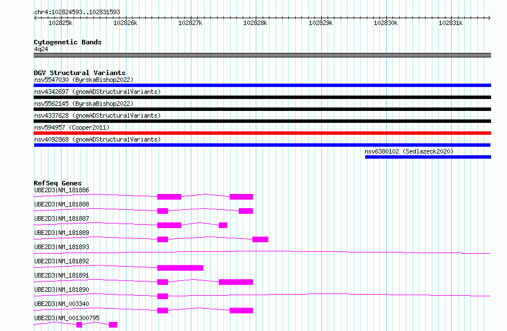Image resolution: width=507 pixels, height=331 pixels.
Task: Select the first exon of NM_181886
Action: point(169,197)
